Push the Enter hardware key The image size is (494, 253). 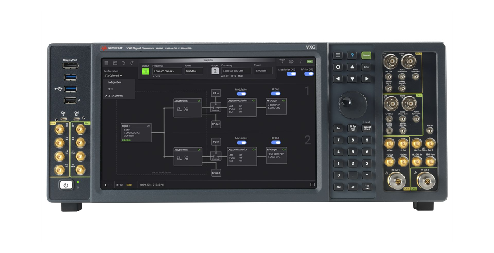pos(366,67)
